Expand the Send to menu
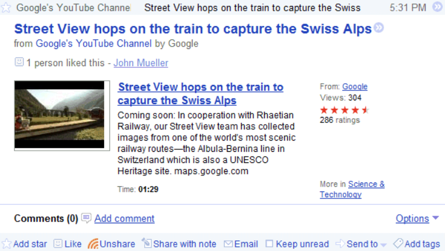 click(361, 244)
